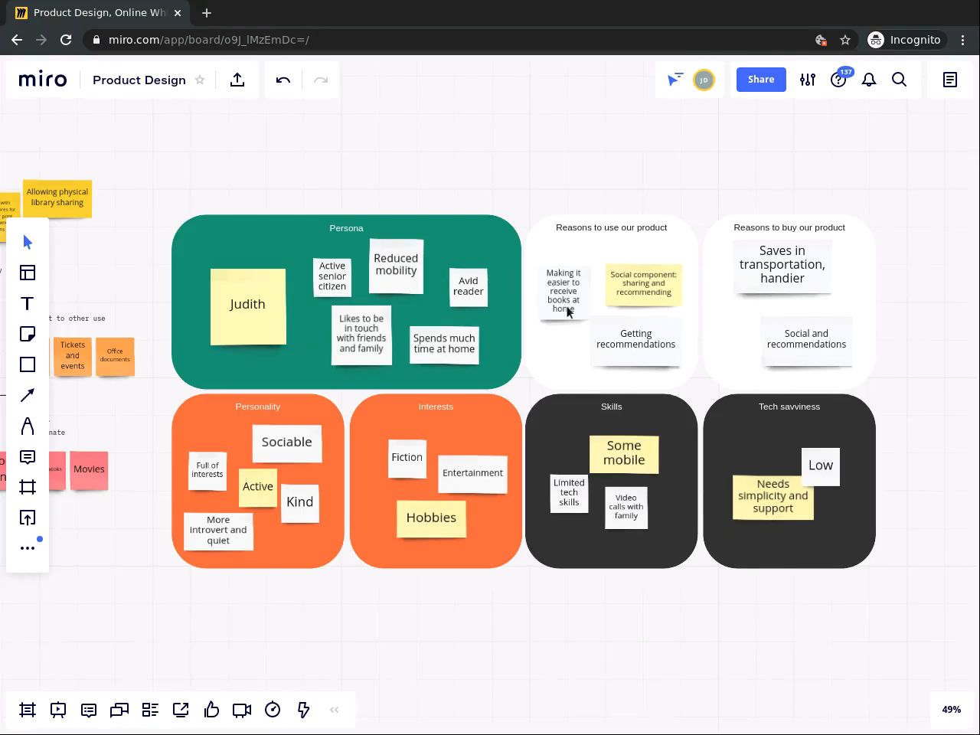This screenshot has width=980, height=735.
Task: Click the Product Design board title
Action: 139,80
